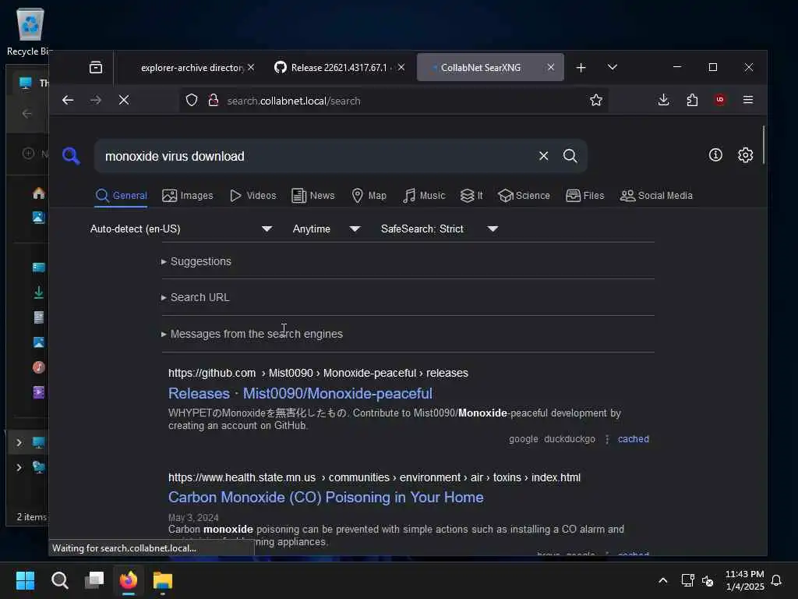
Task: Open the Firefox hamburger application menu
Action: tap(748, 100)
